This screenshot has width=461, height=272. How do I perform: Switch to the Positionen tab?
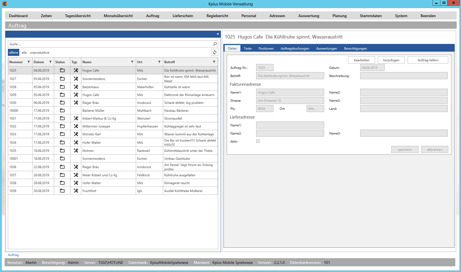coord(266,49)
